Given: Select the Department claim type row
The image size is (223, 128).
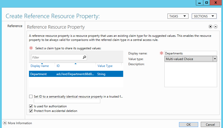Looking at the screenshot, I should click(76, 74).
